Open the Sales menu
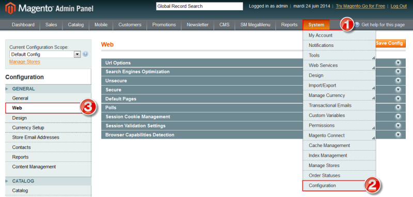 tap(51, 25)
